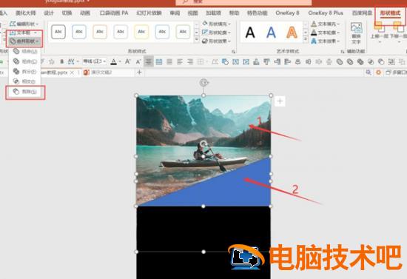The image size is (407, 279).
Task: Click the search box in title bar
Action: pos(243,2)
